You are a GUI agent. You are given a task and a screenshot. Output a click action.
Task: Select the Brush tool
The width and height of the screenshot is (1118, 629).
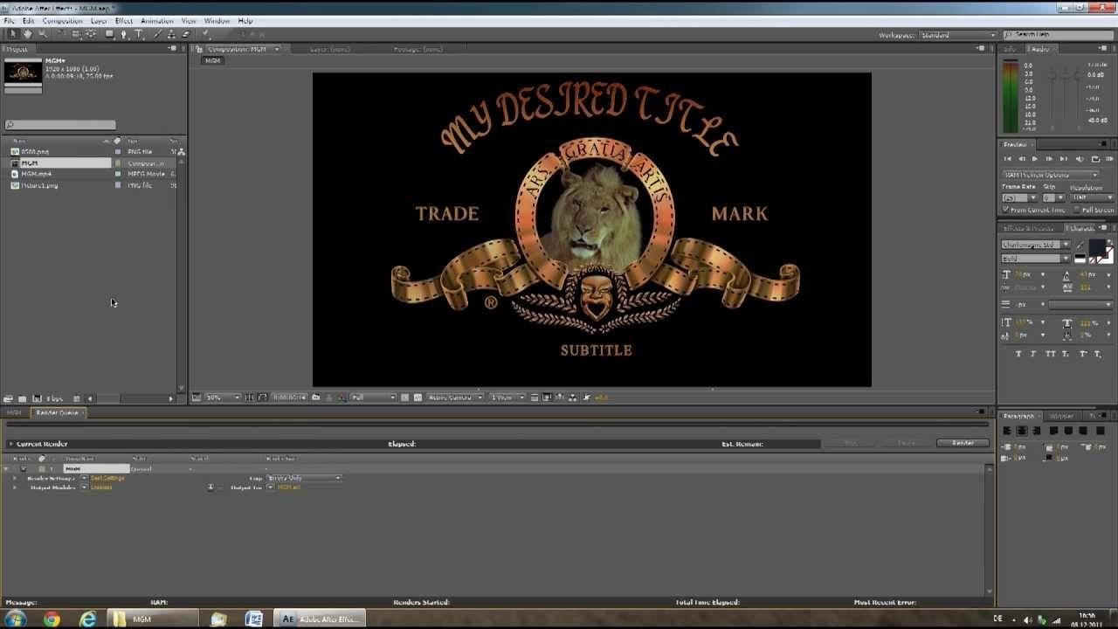pyautogui.click(x=157, y=34)
